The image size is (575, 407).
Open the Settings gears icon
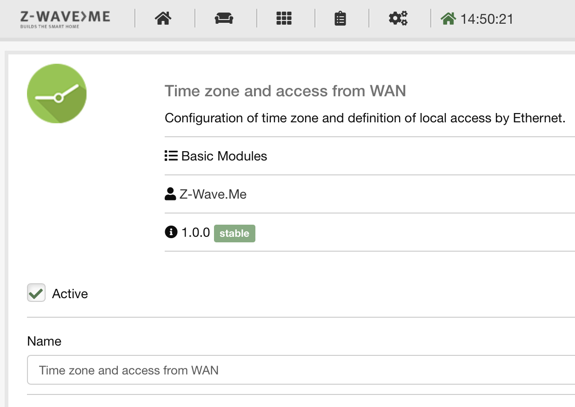398,19
